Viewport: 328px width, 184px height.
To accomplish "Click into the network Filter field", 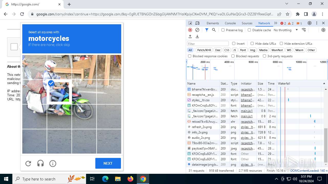I will click(208, 44).
